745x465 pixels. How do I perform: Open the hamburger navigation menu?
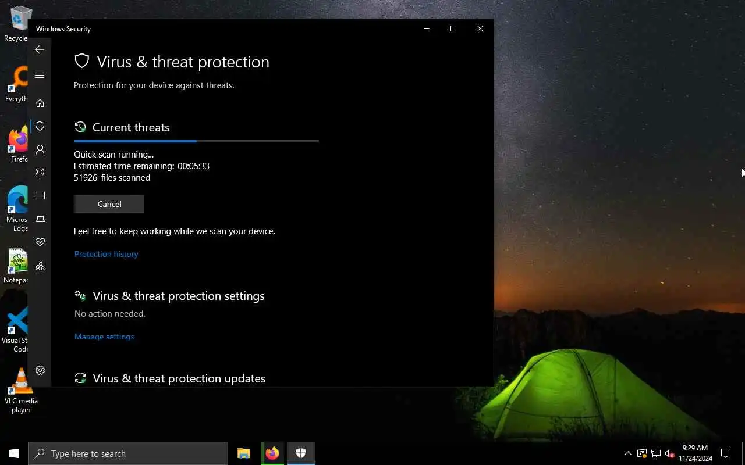(40, 75)
